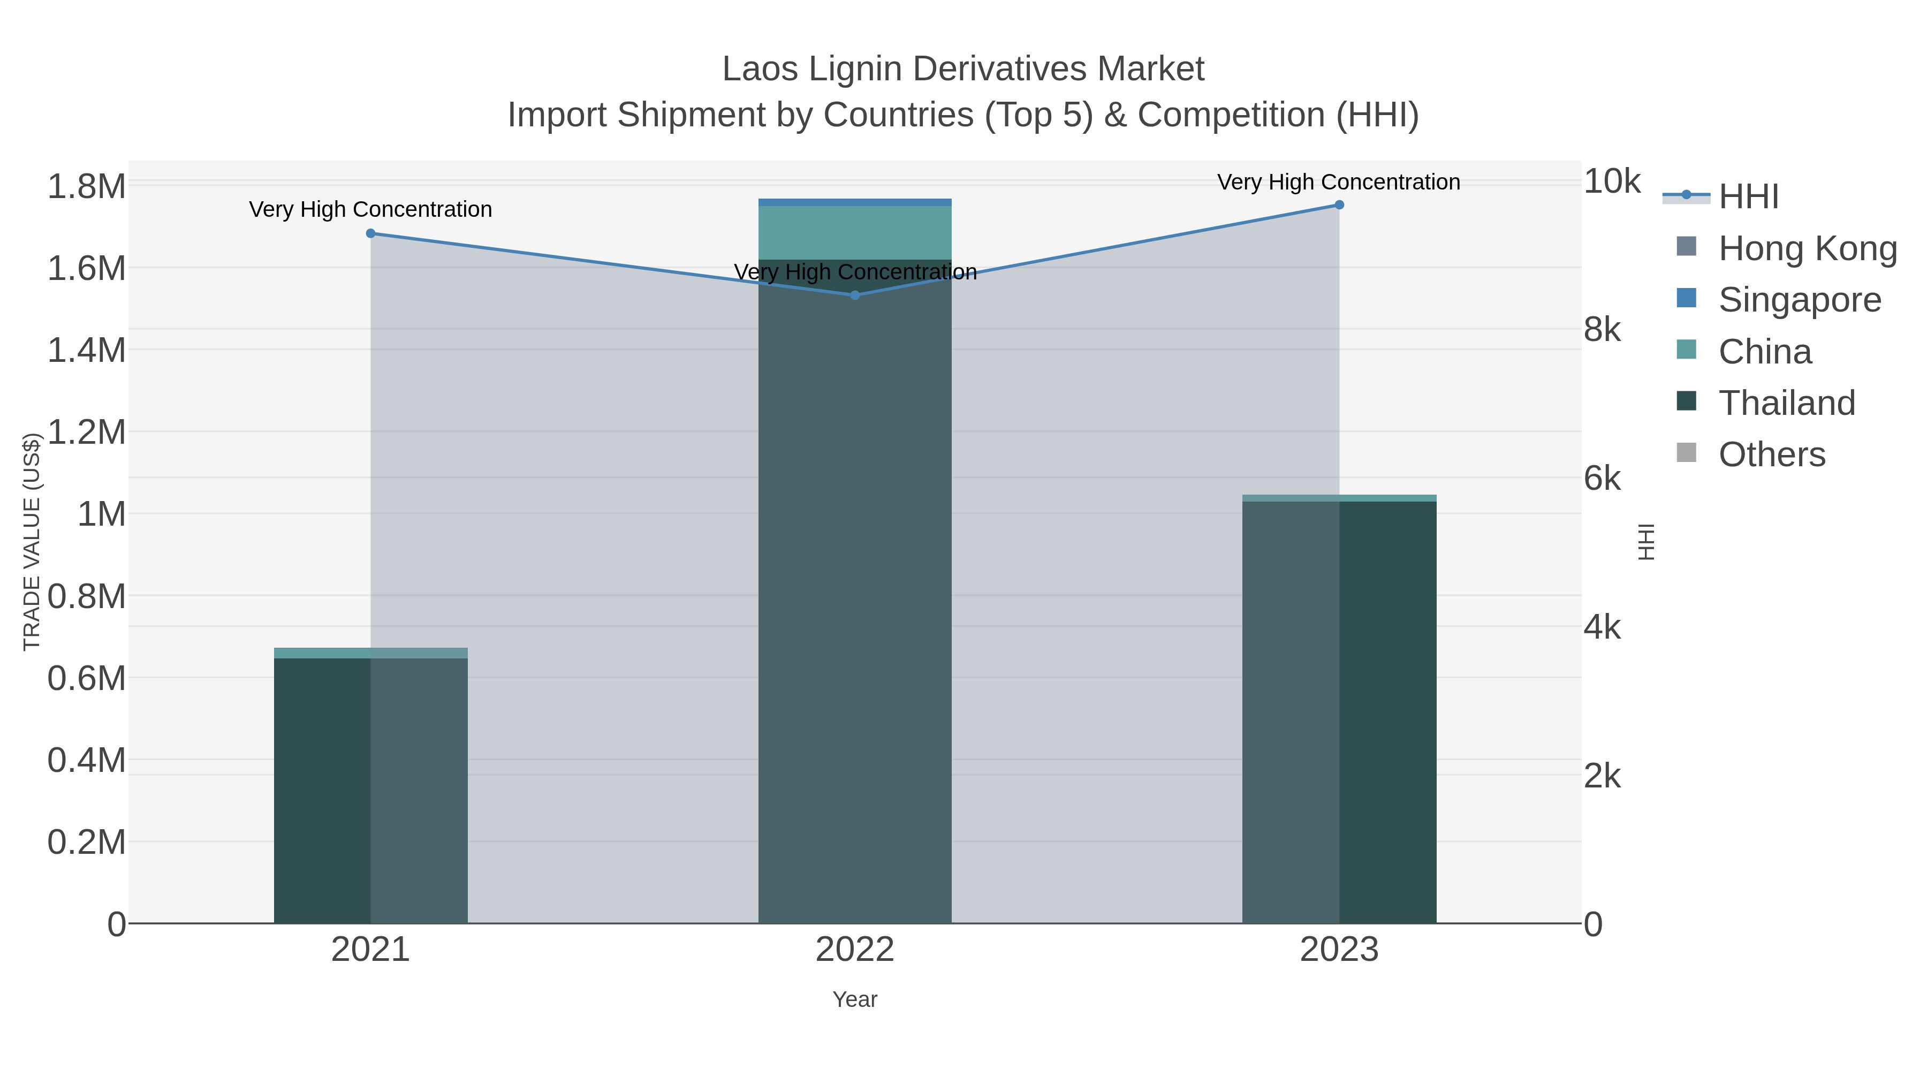
Task: Click the 2022 Singapore top bar segment
Action: (x=855, y=203)
